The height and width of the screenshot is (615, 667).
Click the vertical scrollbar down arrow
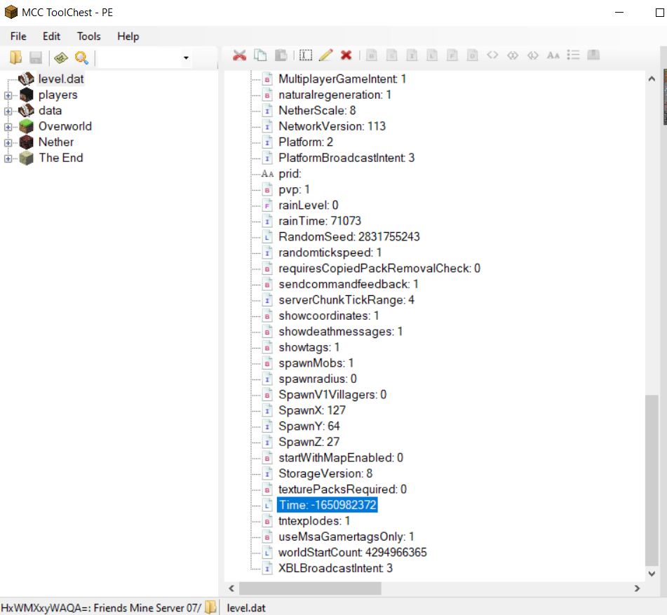(652, 574)
